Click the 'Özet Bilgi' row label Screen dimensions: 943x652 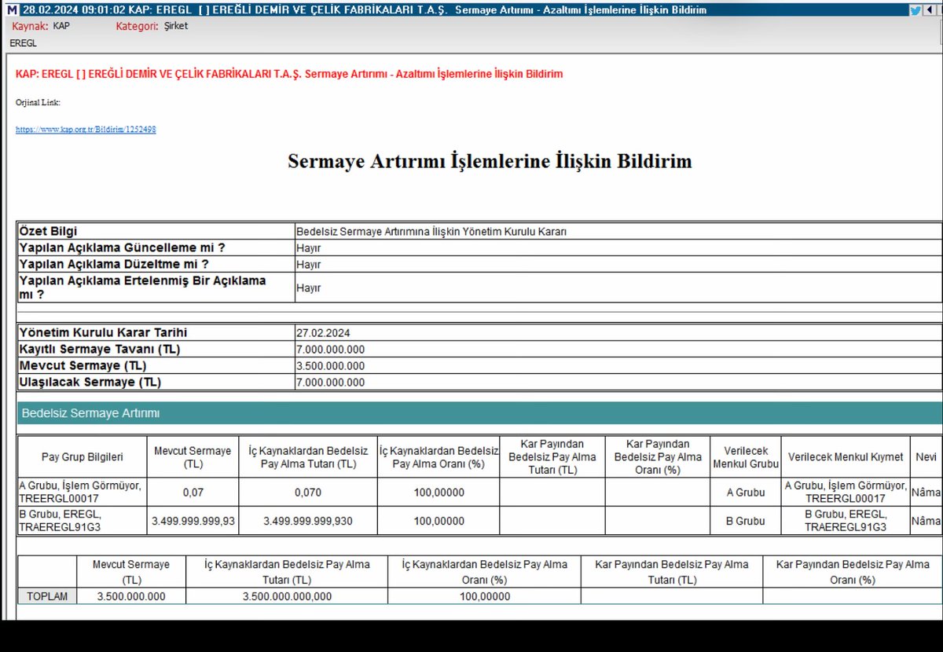48,232
